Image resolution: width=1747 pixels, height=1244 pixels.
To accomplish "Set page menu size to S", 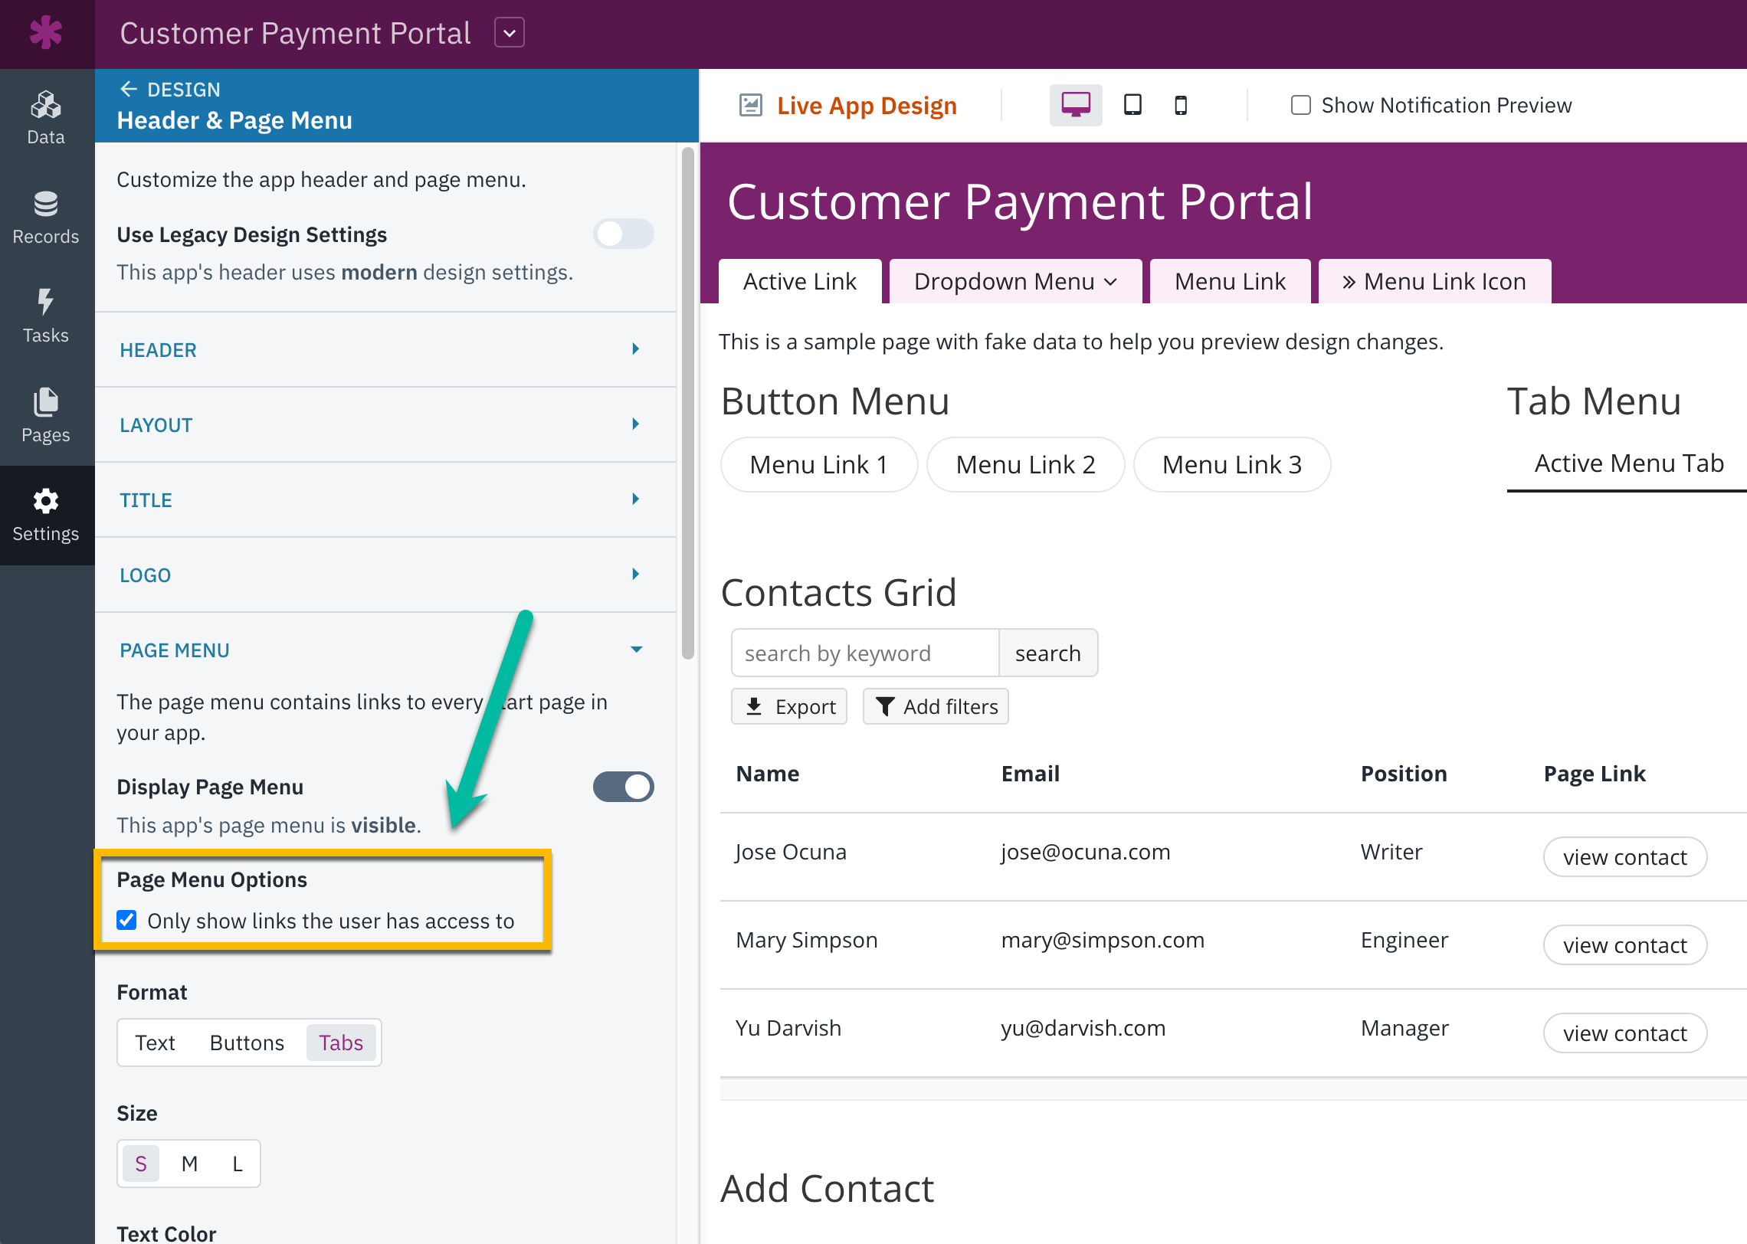I will coord(141,1164).
